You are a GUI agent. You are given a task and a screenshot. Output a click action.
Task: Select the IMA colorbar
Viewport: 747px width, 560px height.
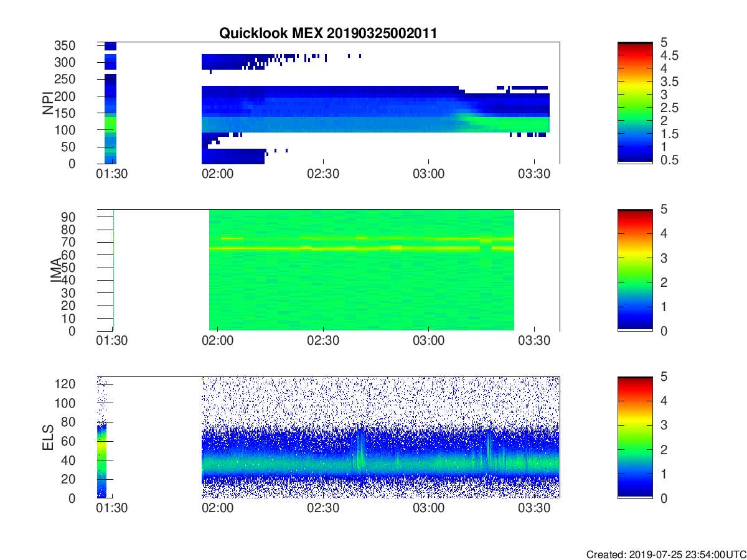point(635,270)
